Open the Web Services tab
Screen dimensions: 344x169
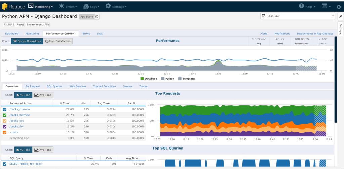click(x=78, y=86)
